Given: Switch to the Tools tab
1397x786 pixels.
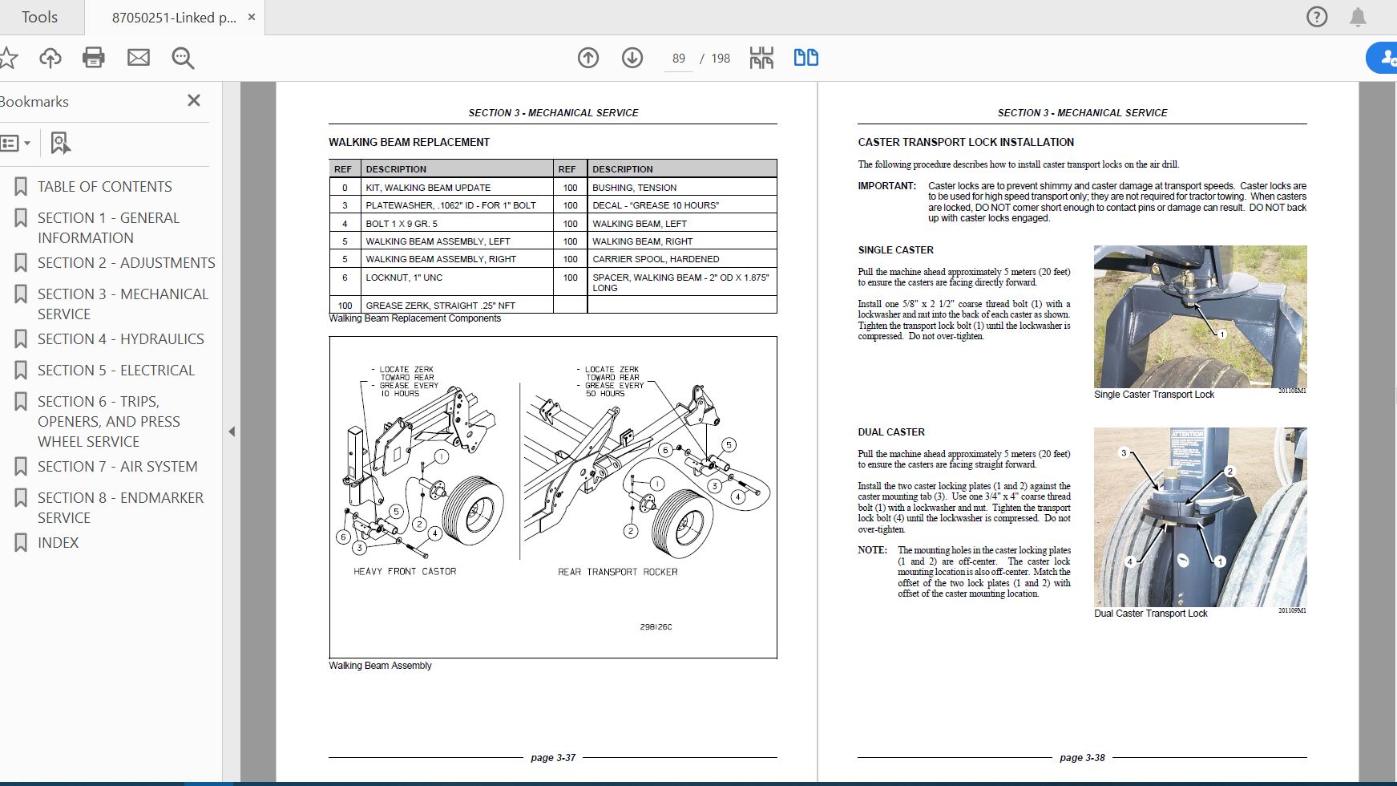Looking at the screenshot, I should point(38,16).
